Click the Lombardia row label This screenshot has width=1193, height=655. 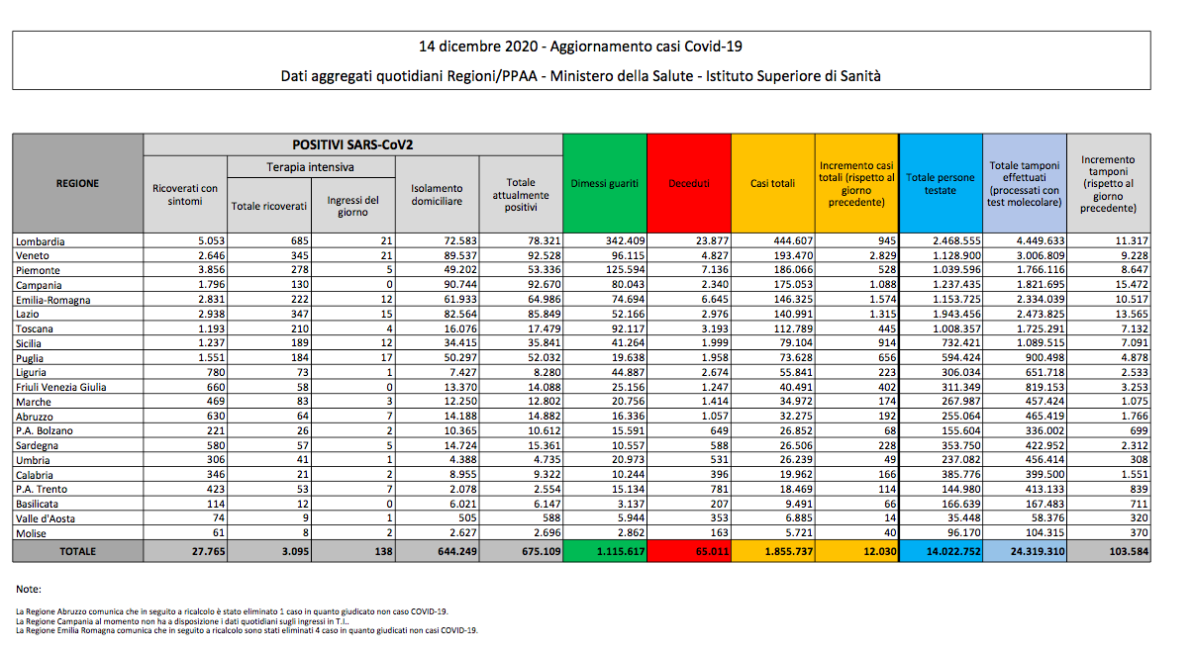coord(41,240)
